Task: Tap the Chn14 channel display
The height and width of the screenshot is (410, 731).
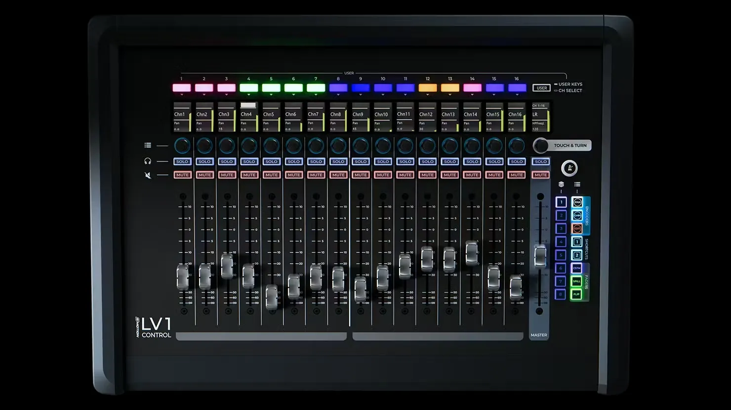Action: [472, 117]
